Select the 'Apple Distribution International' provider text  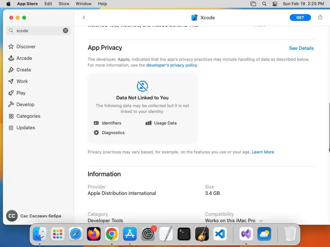122,193
